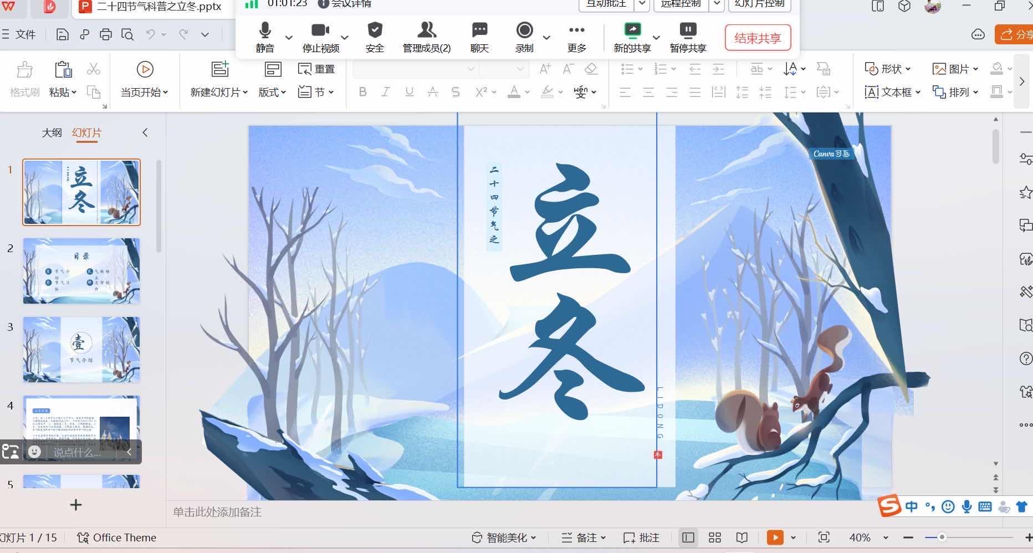Open the Layout (版式) dropdown
This screenshot has width=1033, height=553.
272,92
